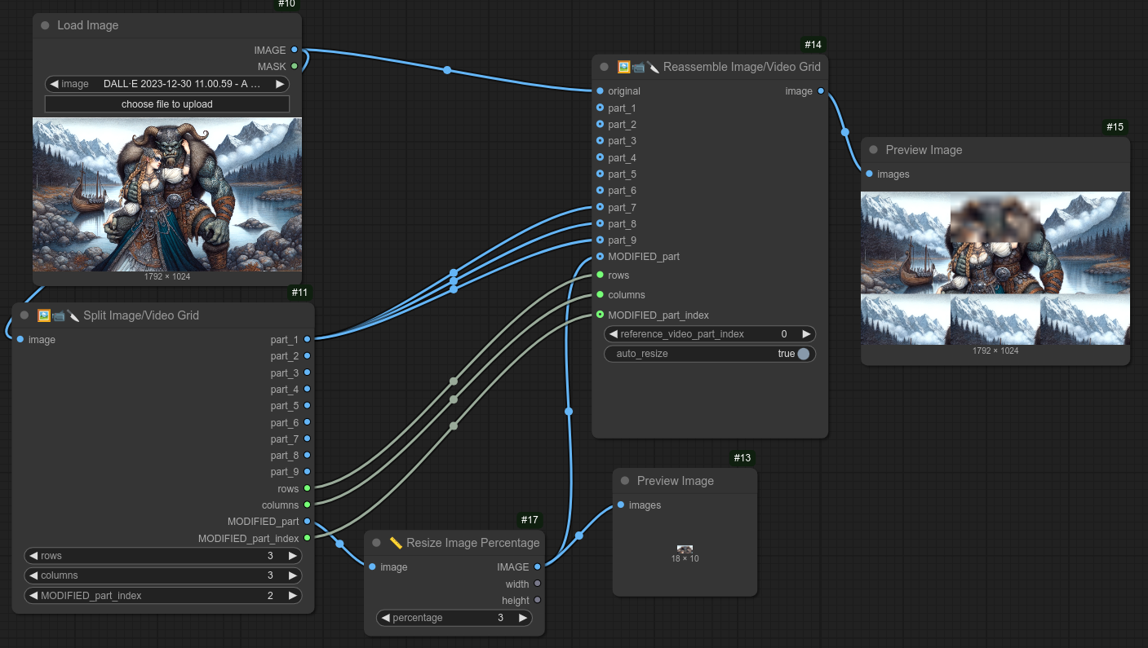Image resolution: width=1148 pixels, height=648 pixels.
Task: Increase the rows value with right arrow
Action: tap(292, 556)
